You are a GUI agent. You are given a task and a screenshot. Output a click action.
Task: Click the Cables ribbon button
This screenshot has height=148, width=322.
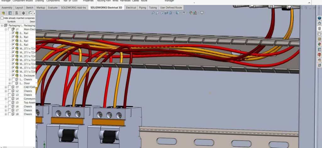(136, 1)
